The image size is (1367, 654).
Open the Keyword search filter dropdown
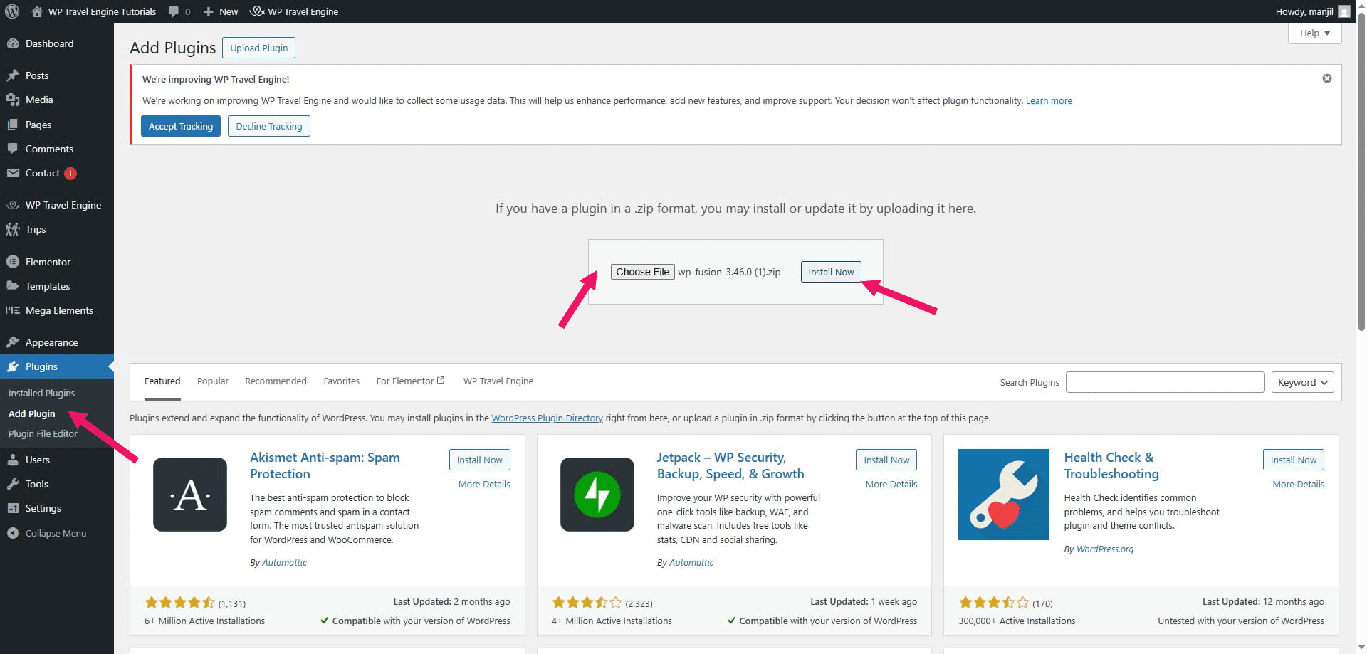[1301, 382]
